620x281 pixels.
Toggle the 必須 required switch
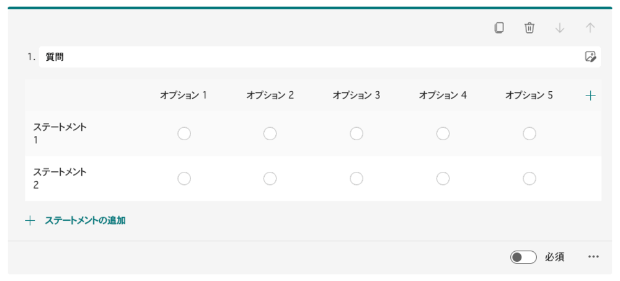pos(523,257)
